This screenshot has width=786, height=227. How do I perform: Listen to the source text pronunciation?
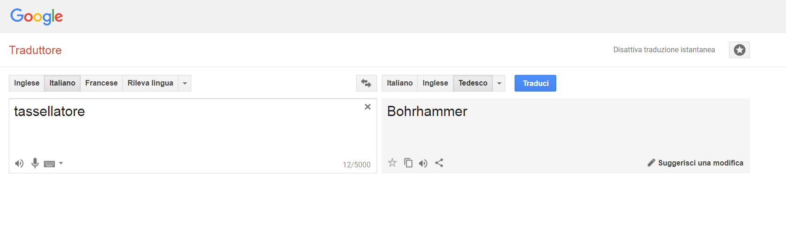(x=19, y=163)
